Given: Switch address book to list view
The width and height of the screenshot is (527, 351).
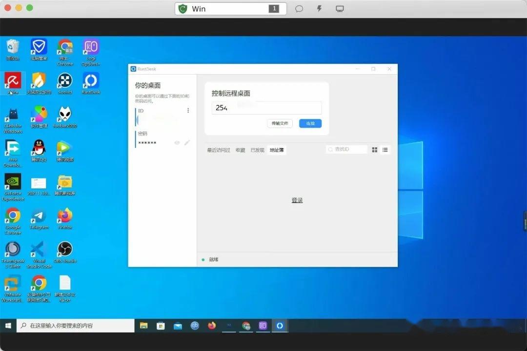Looking at the screenshot, I should point(385,150).
